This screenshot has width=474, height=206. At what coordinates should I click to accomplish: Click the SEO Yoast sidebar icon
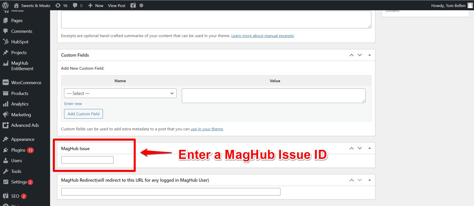pos(6,196)
